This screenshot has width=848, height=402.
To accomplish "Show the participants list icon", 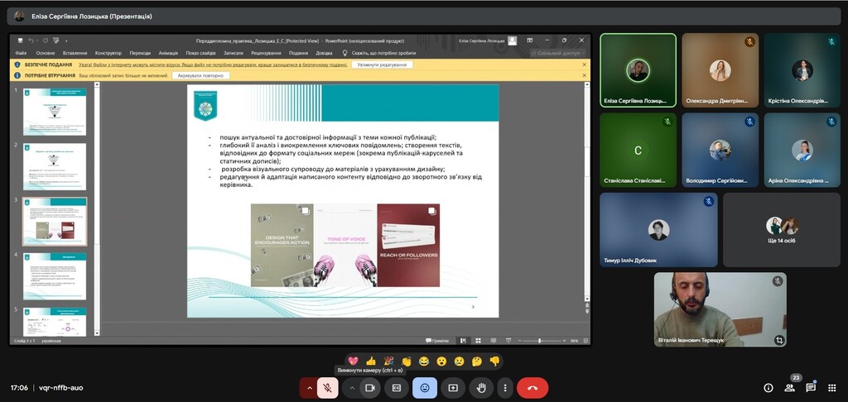I will pyautogui.click(x=789, y=387).
